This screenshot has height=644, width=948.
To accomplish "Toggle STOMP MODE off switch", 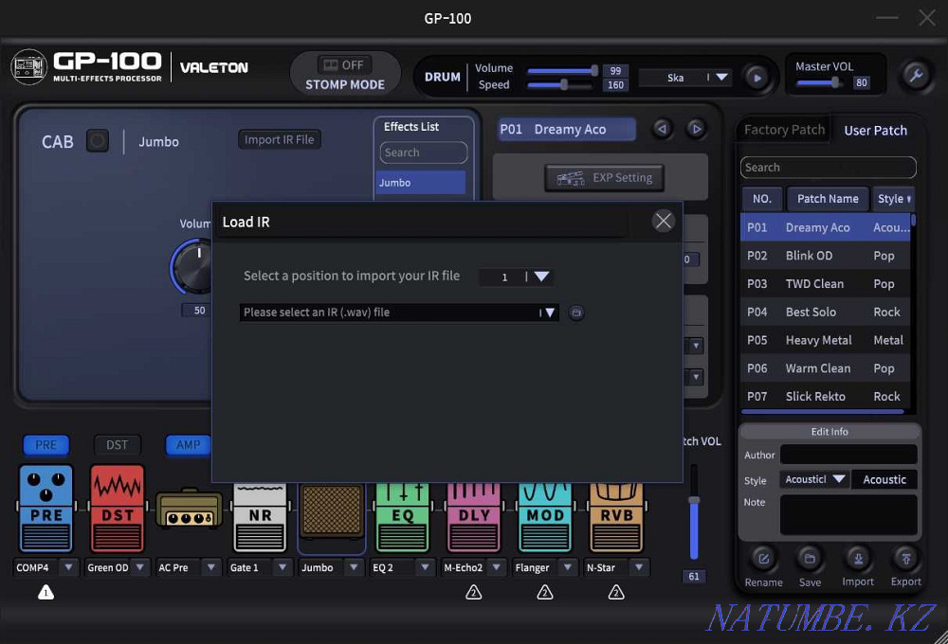I will pyautogui.click(x=345, y=64).
